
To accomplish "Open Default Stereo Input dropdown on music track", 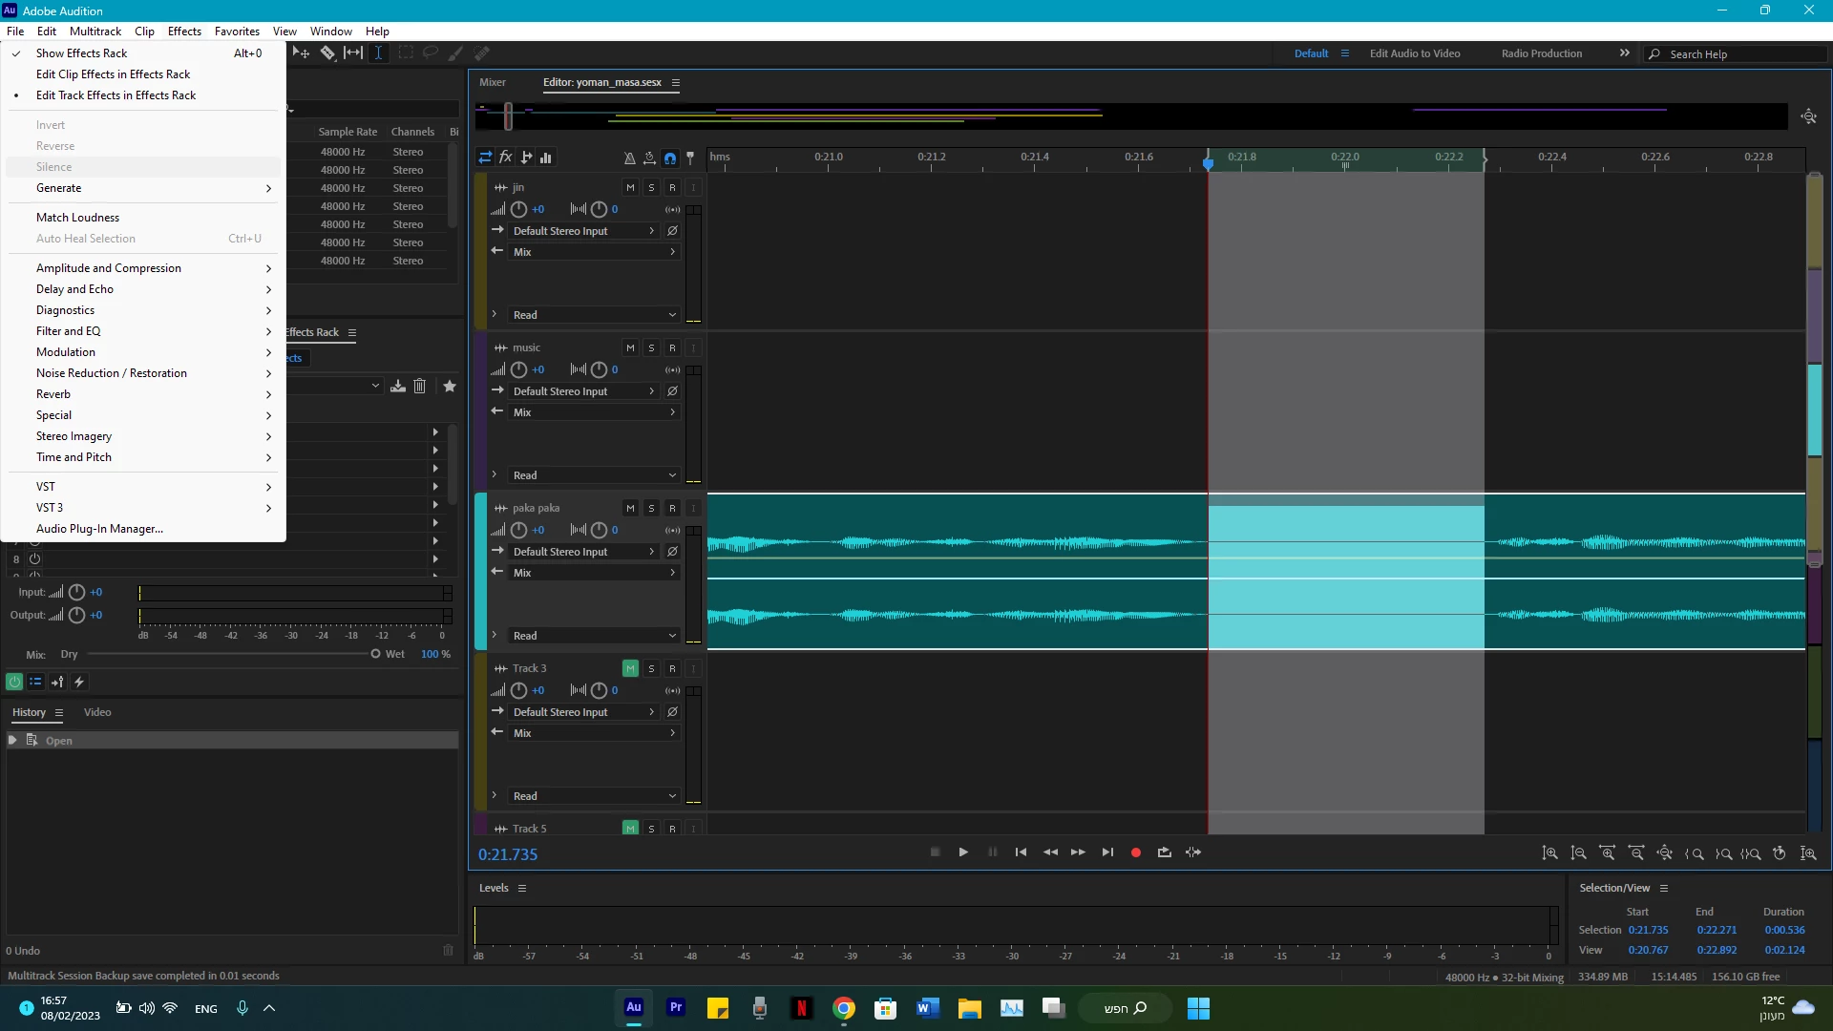I will point(582,391).
